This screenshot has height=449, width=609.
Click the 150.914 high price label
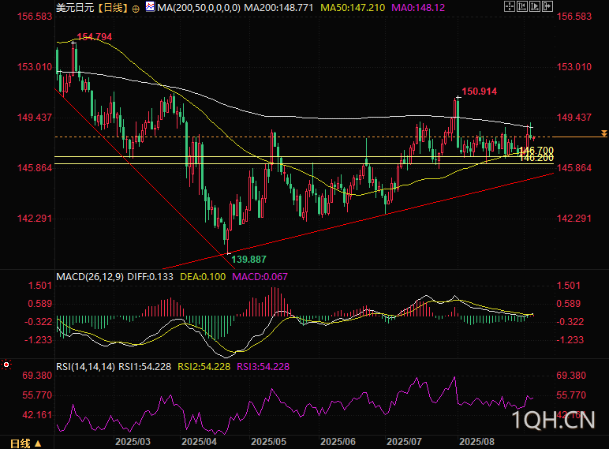tap(480, 92)
